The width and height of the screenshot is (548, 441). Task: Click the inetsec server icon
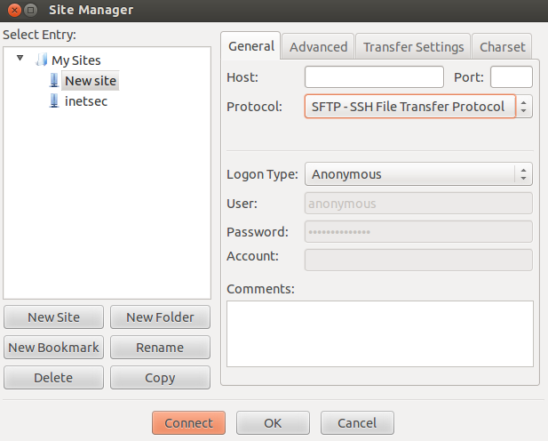point(54,100)
